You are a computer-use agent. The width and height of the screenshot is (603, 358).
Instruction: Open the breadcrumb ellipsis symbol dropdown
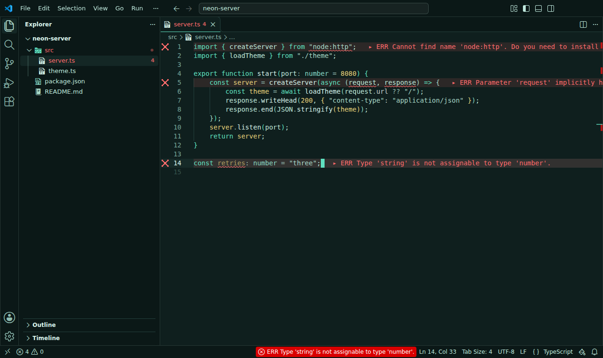click(232, 37)
